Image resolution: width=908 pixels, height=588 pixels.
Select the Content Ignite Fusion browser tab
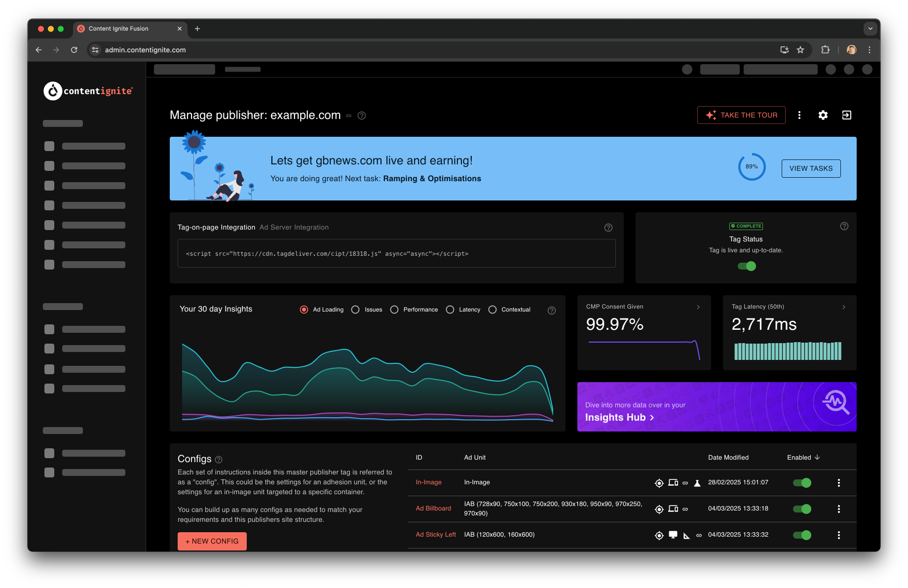[x=130, y=29]
